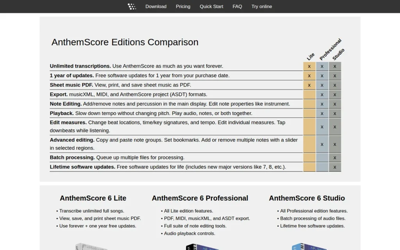This screenshot has height=250, width=400.
Task: Click Professional cell X for Edit measures
Action: 322,127
